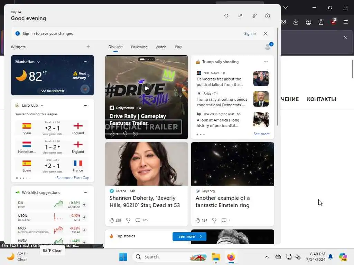
Task: Open the Copilot preview taskbar icon
Action: tap(343, 257)
